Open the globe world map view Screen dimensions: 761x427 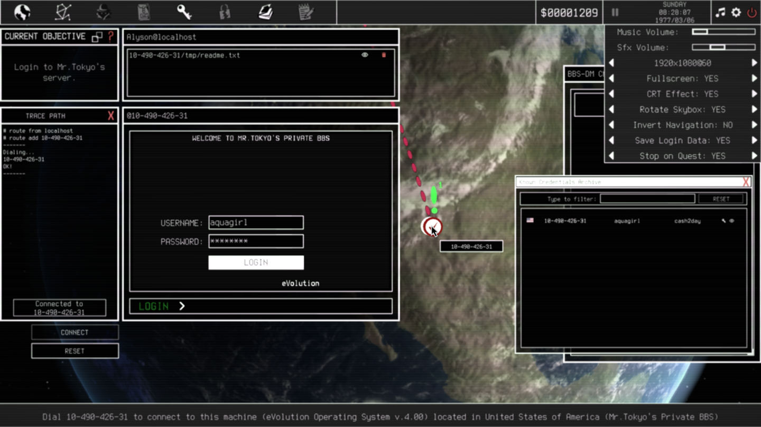click(x=22, y=12)
